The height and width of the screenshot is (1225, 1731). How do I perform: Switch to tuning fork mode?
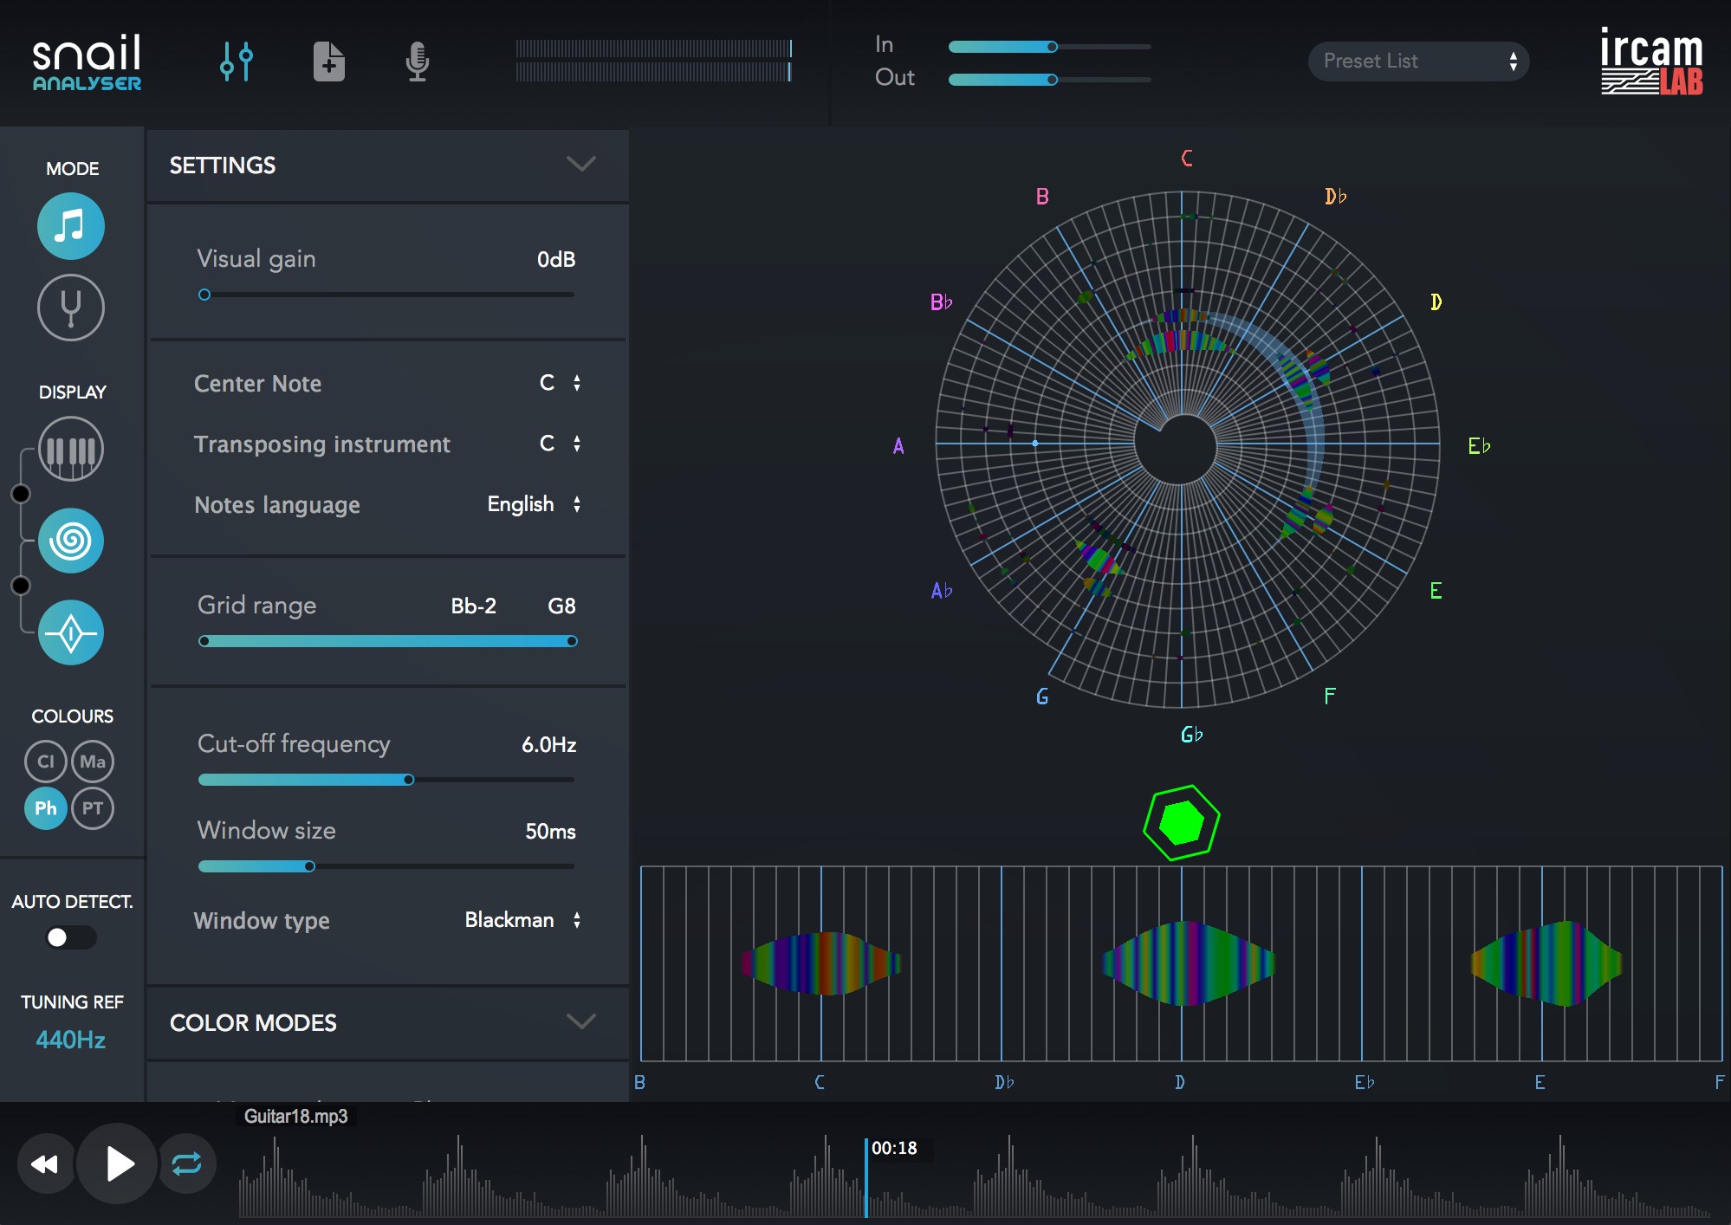70,308
